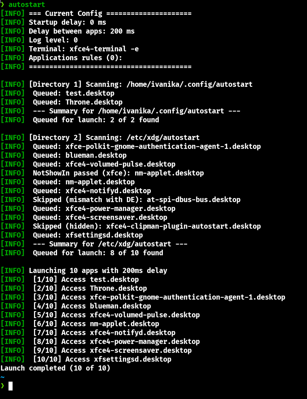Click "Launching 10 apps with 200ms delay" line
This screenshot has height=399, width=307.
98,270
